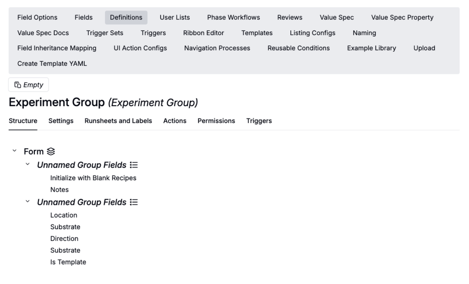Go to the Permissions tab

pos(216,121)
